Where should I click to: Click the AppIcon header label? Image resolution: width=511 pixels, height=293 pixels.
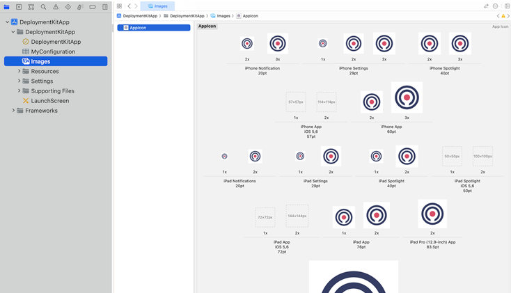click(x=207, y=26)
